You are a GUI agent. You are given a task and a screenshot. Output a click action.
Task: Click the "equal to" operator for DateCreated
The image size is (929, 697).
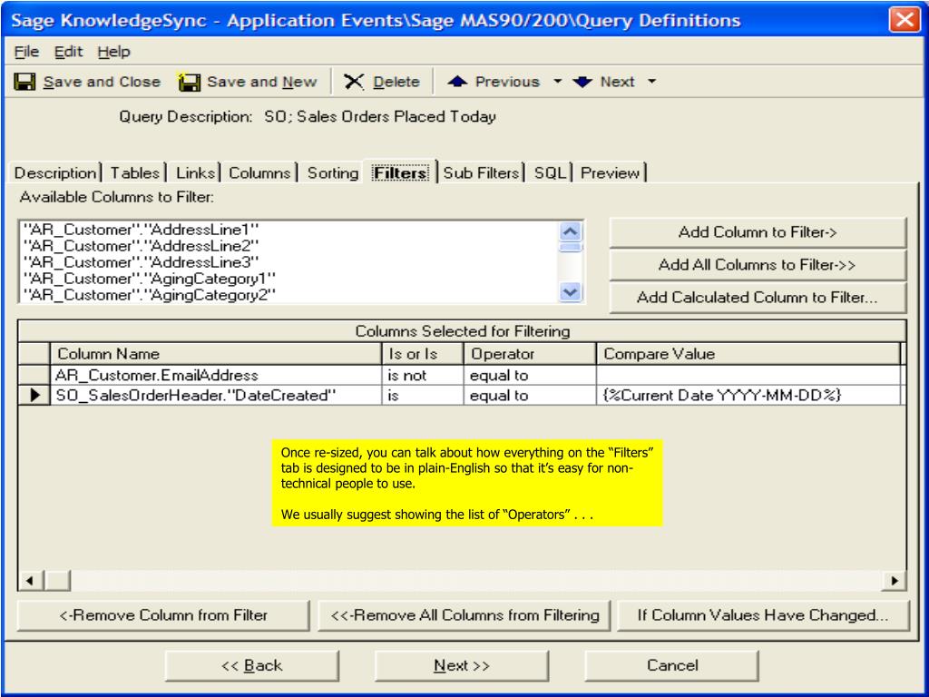click(x=530, y=396)
